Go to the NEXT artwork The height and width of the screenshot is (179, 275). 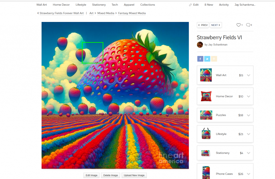(x=216, y=25)
